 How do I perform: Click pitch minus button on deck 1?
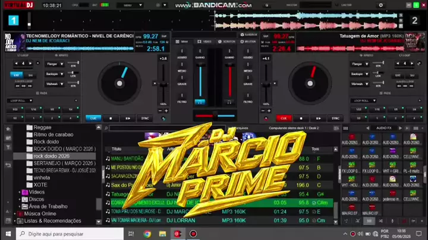[160, 111]
